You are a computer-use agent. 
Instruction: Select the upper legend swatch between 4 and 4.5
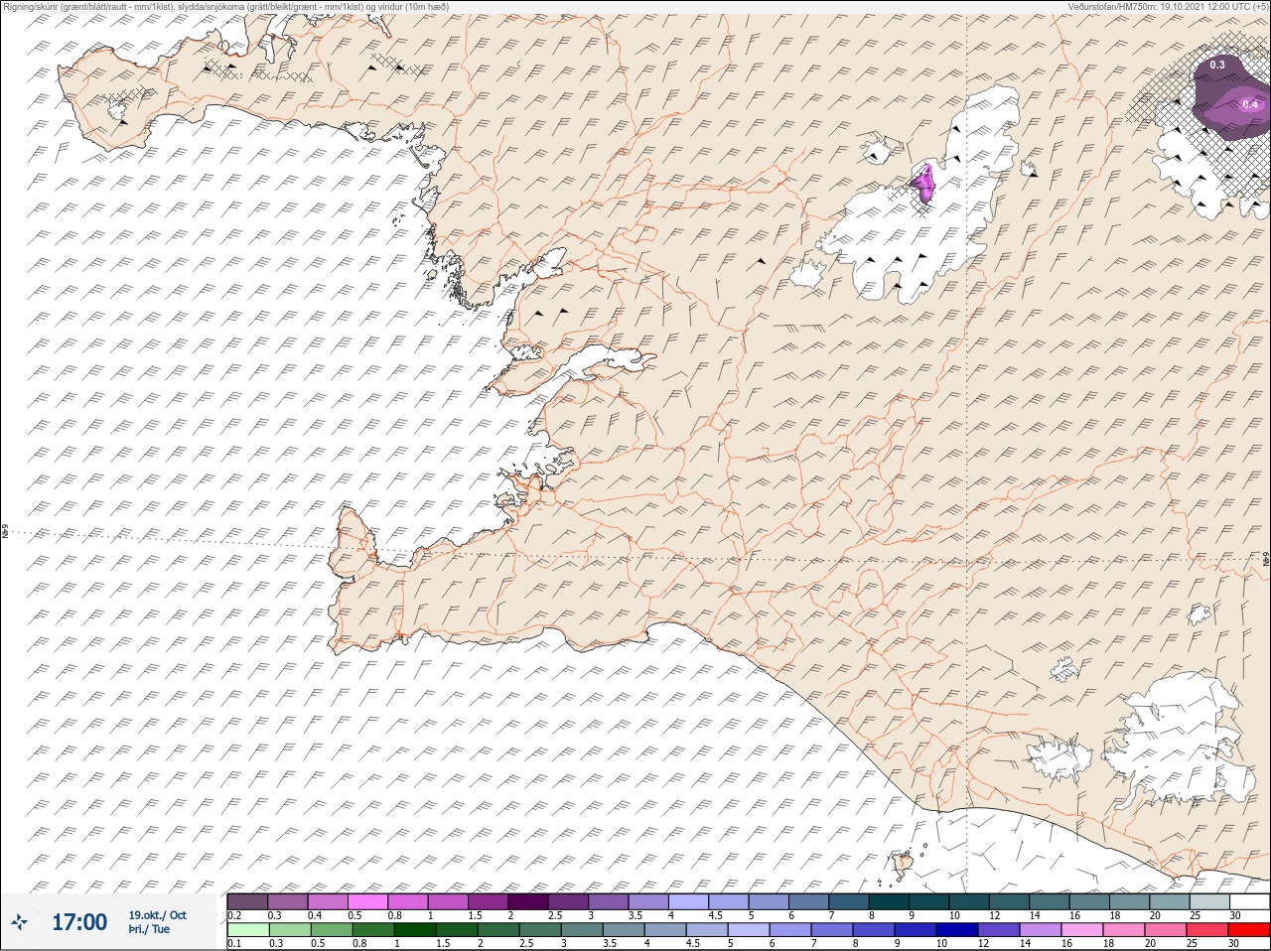pos(688,901)
